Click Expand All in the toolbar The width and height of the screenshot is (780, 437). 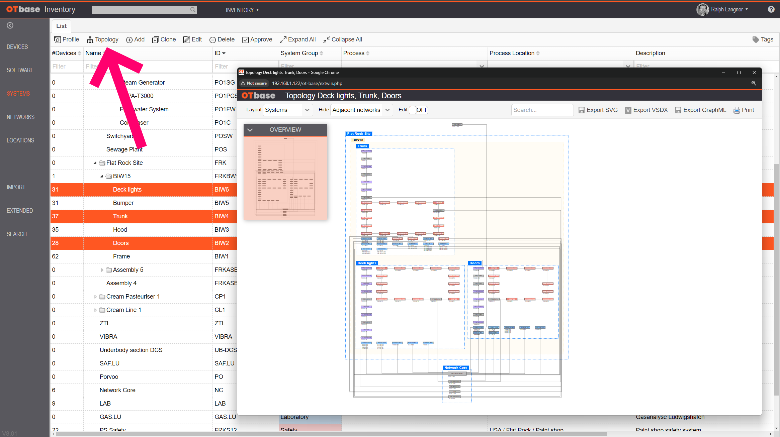(x=297, y=39)
